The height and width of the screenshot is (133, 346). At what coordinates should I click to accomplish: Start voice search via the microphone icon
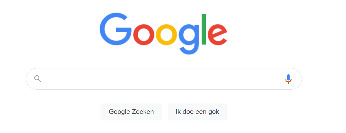(x=288, y=79)
